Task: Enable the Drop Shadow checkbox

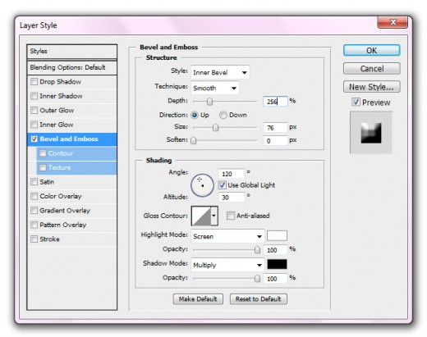Action: (x=34, y=82)
